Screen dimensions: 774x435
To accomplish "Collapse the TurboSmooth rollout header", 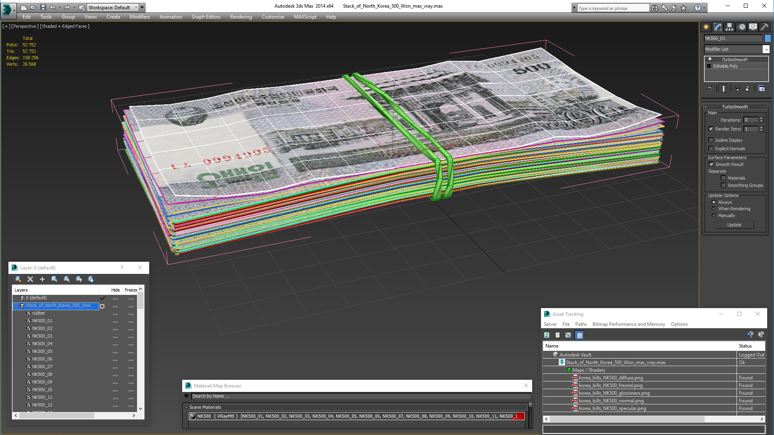I will (735, 107).
